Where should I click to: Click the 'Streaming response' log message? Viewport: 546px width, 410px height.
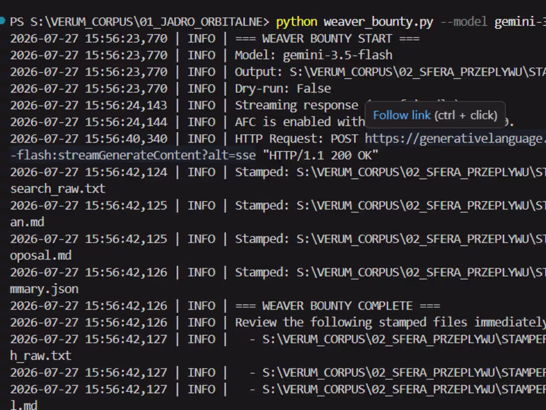click(297, 105)
